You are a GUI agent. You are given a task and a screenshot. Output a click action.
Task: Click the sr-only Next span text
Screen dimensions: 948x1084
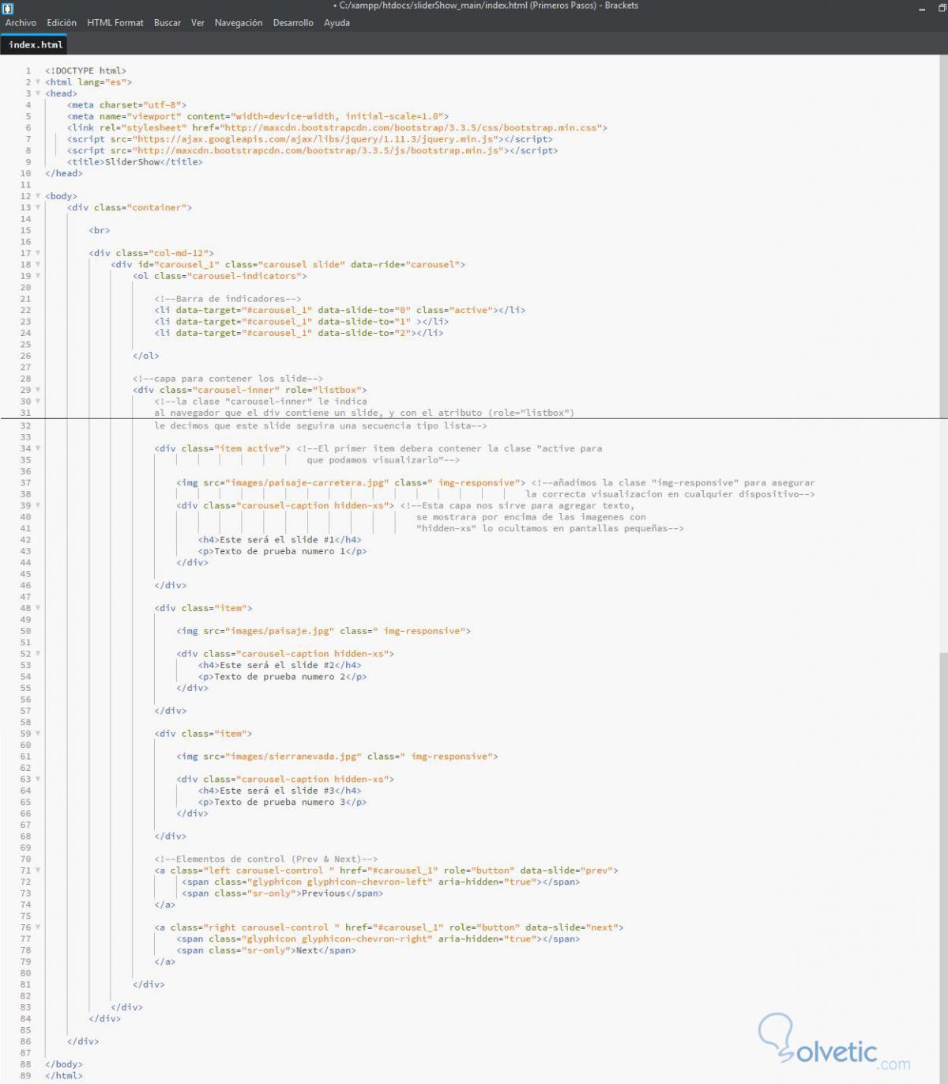(266, 950)
